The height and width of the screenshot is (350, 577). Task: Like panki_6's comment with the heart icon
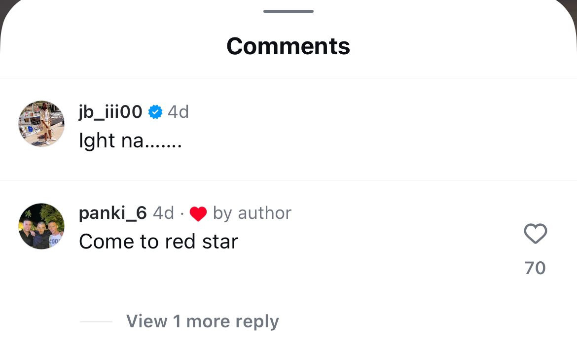click(535, 234)
